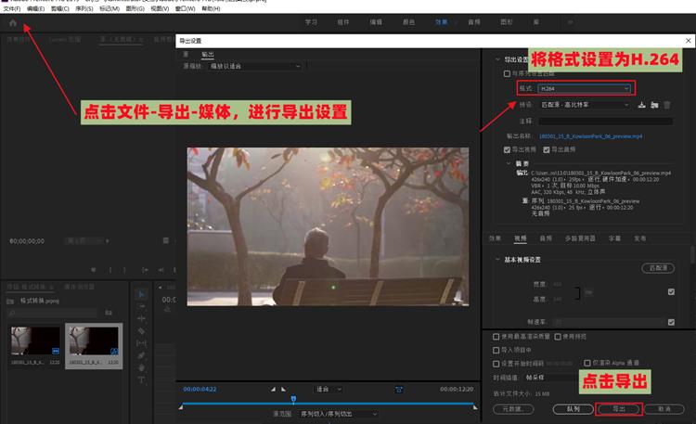
Task: Select the Track Select Forward tool
Action: click(x=141, y=306)
